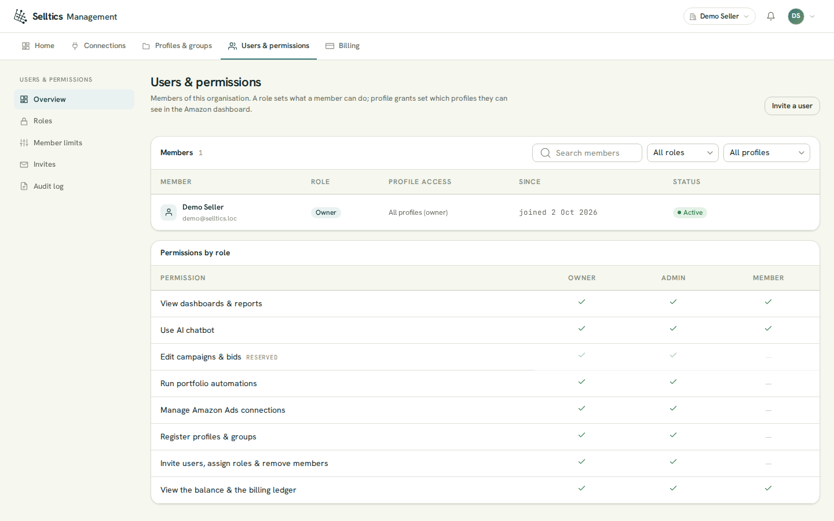Click the Active status badge

click(690, 212)
